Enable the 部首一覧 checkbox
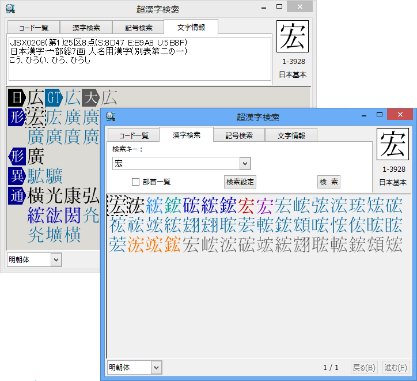Image resolution: width=417 pixels, height=381 pixels. pos(136,182)
